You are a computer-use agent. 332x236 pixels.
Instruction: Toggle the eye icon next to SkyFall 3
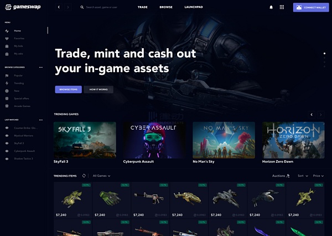click(7, 143)
